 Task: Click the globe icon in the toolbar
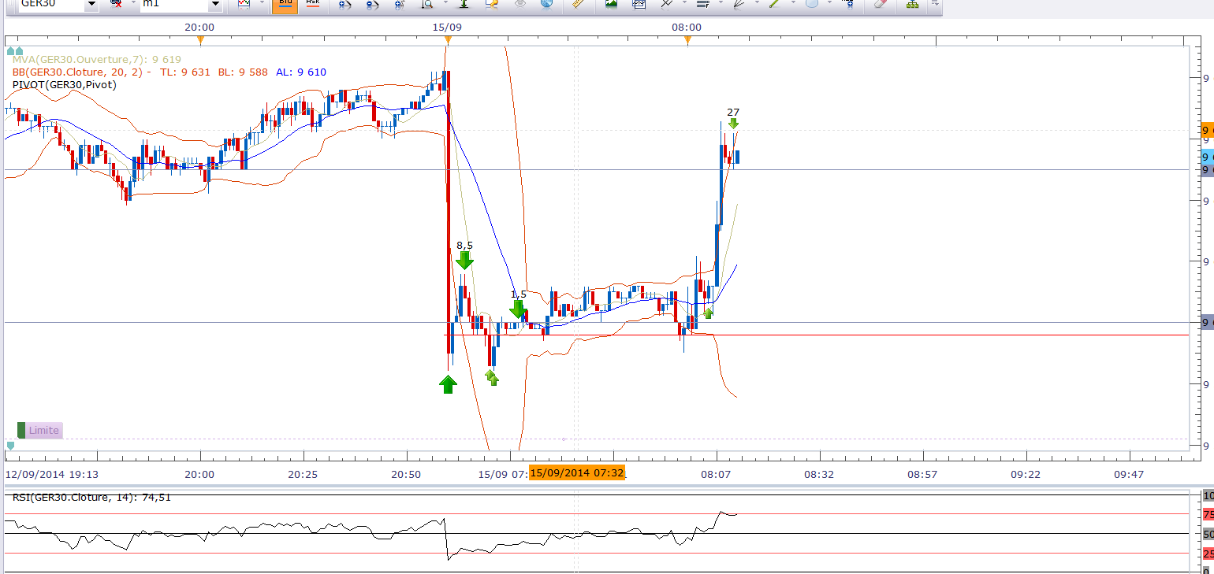click(546, 4)
